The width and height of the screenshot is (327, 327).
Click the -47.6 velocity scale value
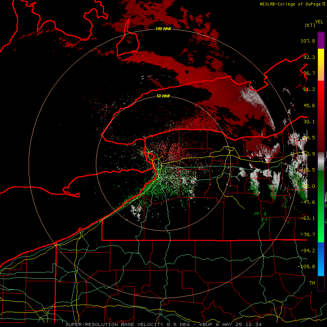click(x=308, y=202)
